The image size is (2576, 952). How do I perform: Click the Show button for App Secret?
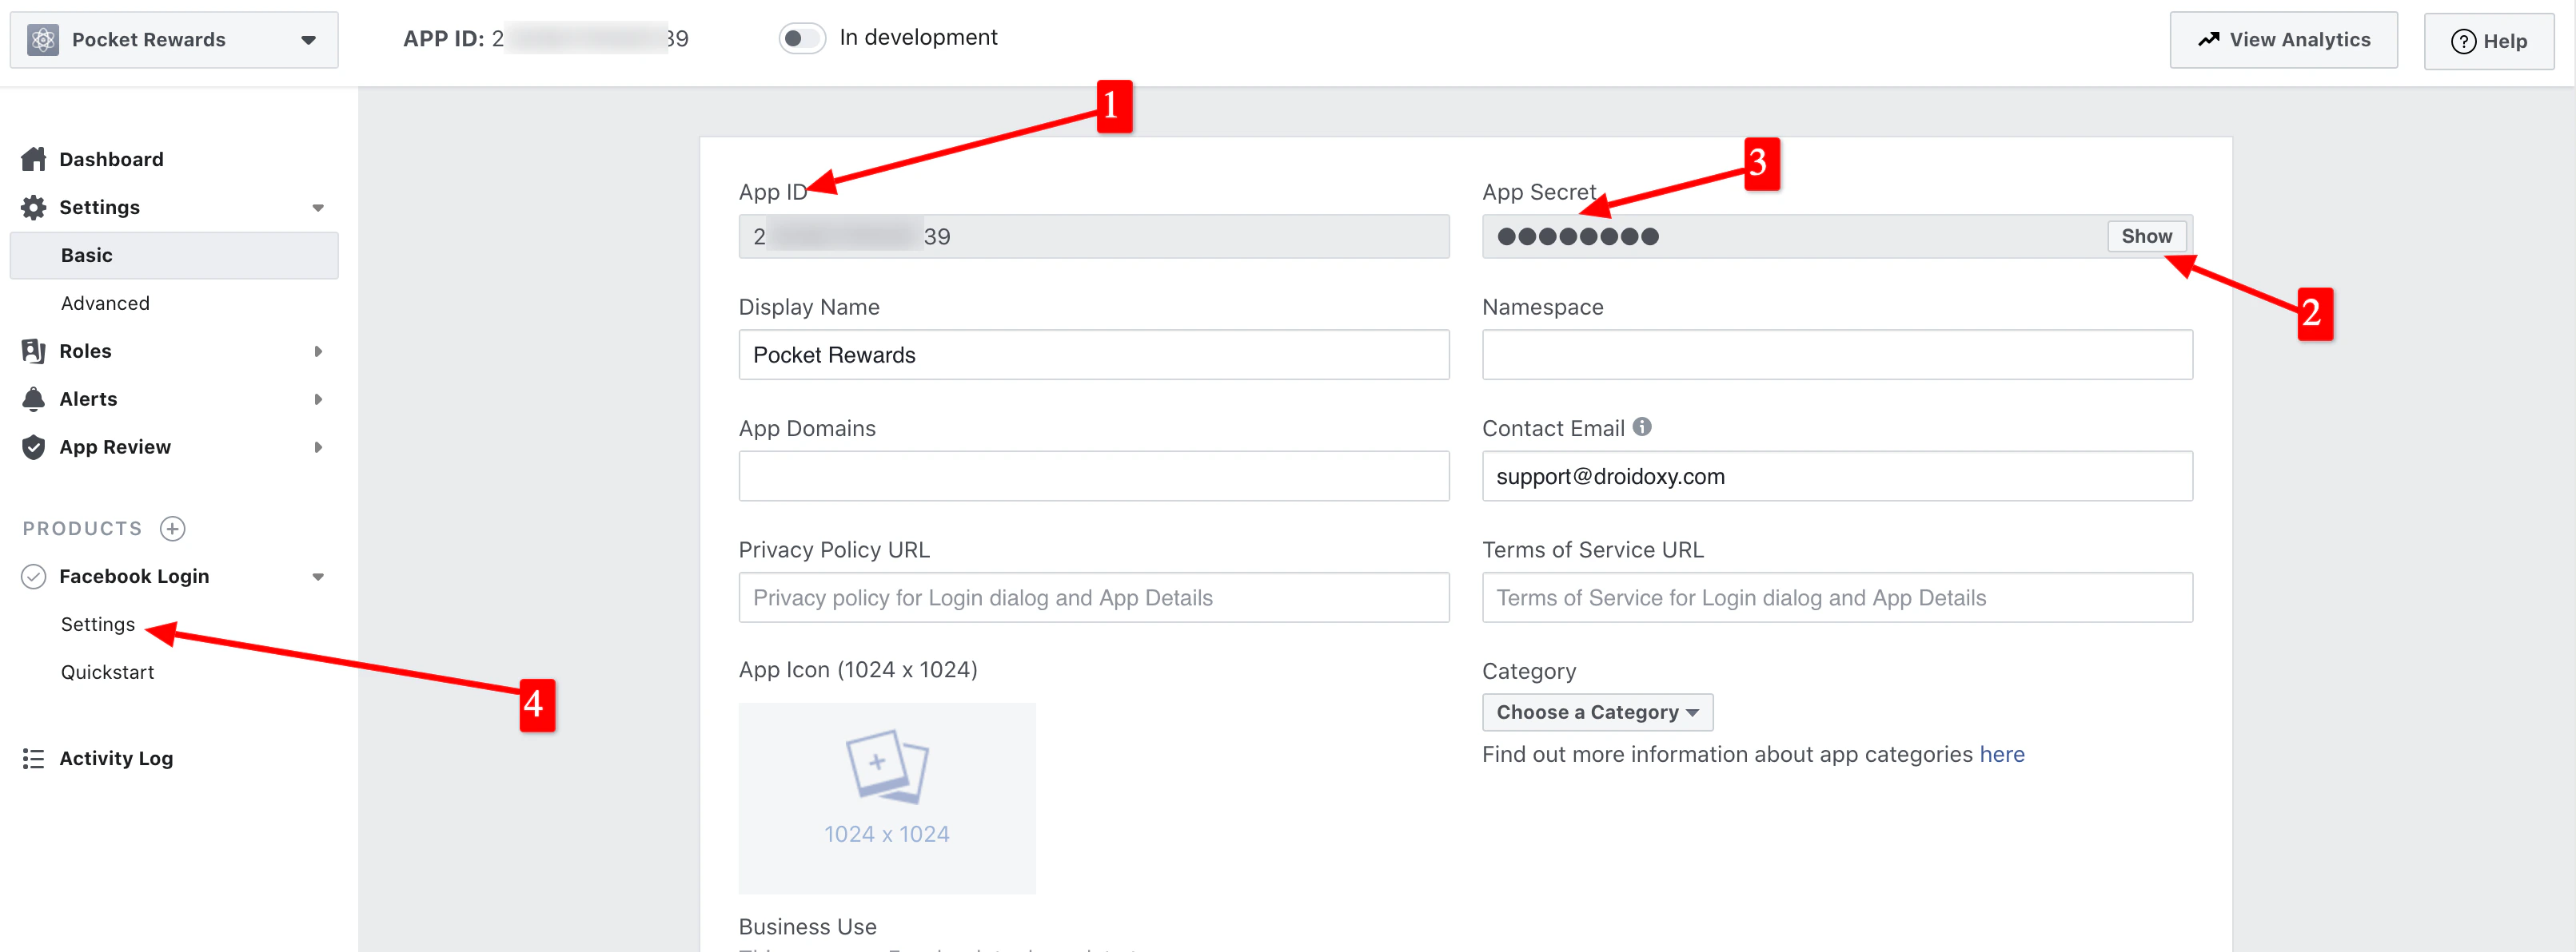click(x=2146, y=236)
